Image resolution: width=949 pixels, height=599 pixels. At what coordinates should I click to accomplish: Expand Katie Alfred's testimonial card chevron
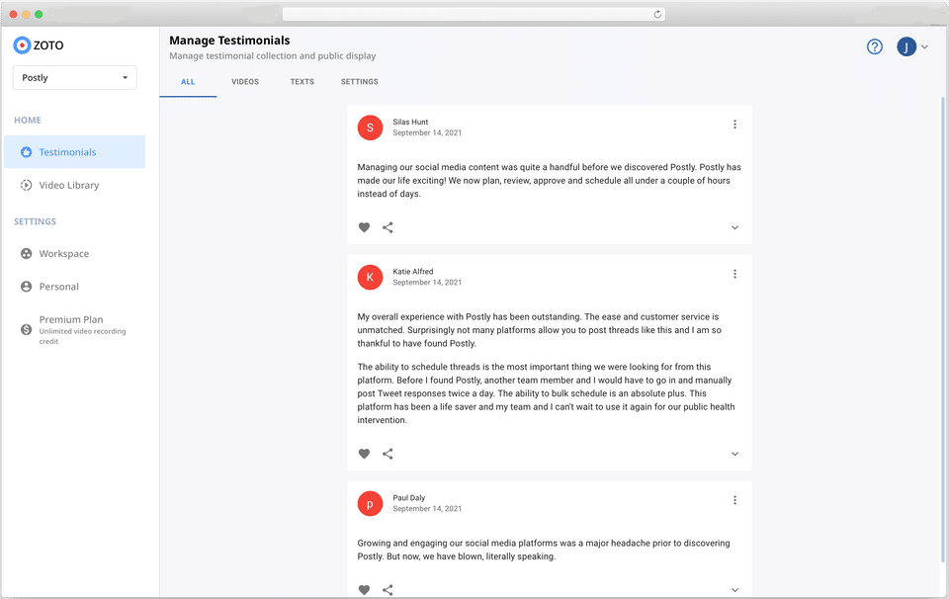pyautogui.click(x=734, y=454)
